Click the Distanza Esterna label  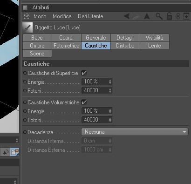[x=46, y=150]
